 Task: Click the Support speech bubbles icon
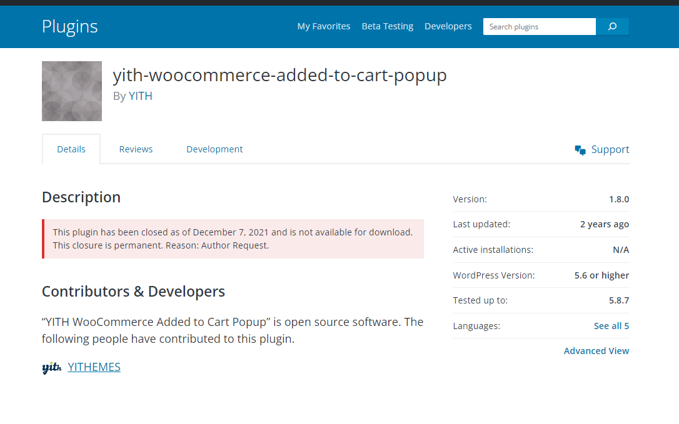coord(580,150)
